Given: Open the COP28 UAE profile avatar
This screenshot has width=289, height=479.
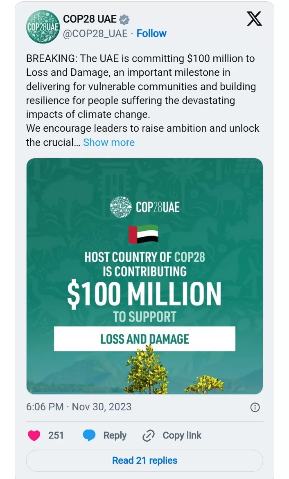Looking at the screenshot, I should [43, 27].
